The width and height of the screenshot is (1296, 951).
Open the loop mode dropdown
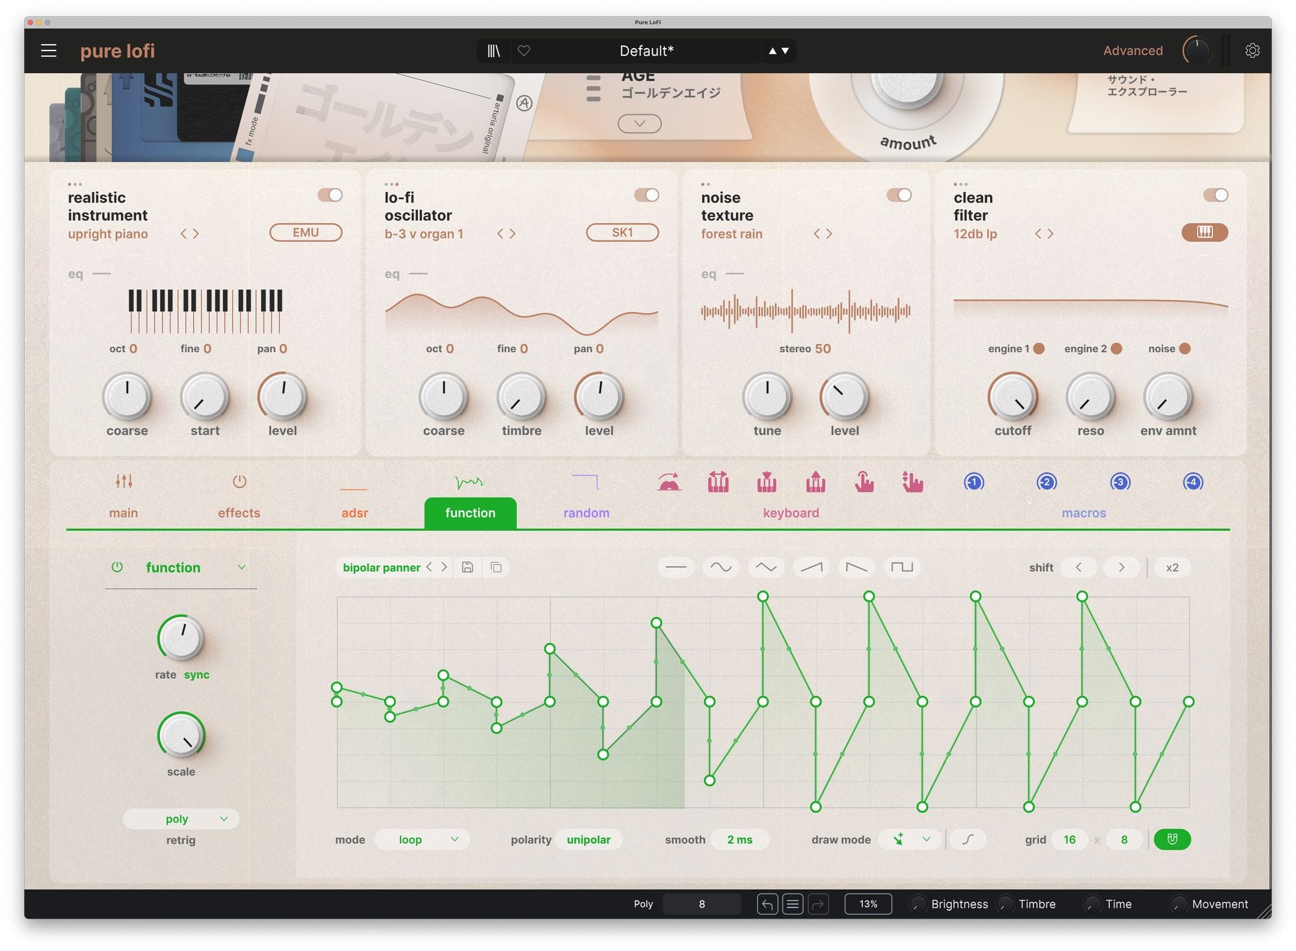click(x=422, y=839)
